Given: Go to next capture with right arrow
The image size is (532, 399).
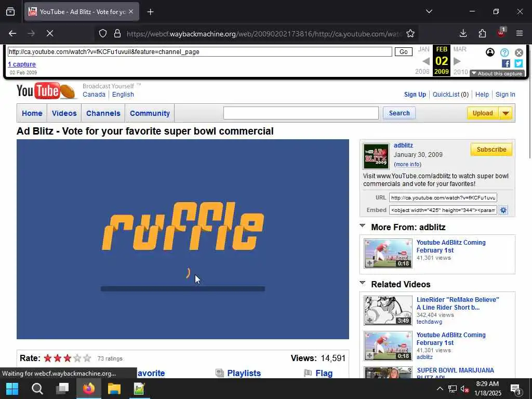Looking at the screenshot, I should coord(457,61).
